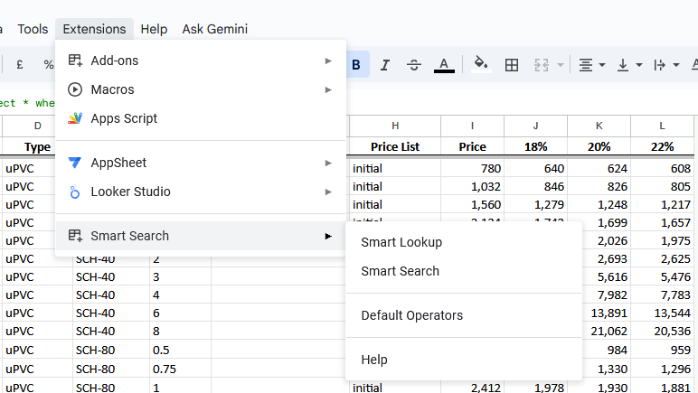Select the '18%' header cell
The width and height of the screenshot is (698, 393).
[x=535, y=146]
